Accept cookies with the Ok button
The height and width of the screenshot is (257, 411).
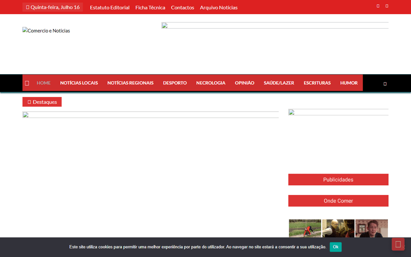[336, 247]
